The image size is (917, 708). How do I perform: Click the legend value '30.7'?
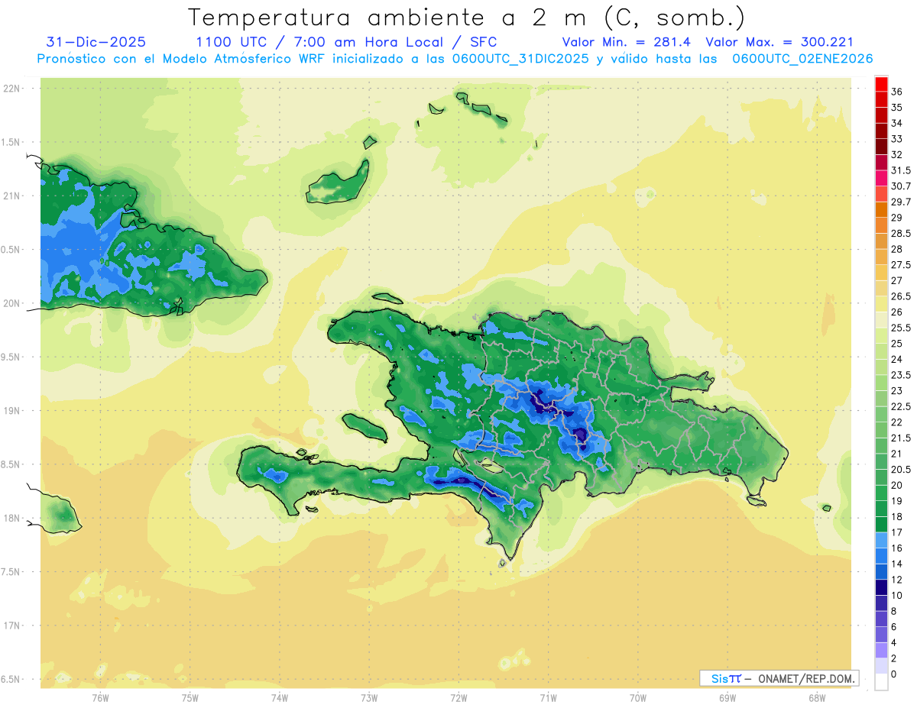(901, 186)
